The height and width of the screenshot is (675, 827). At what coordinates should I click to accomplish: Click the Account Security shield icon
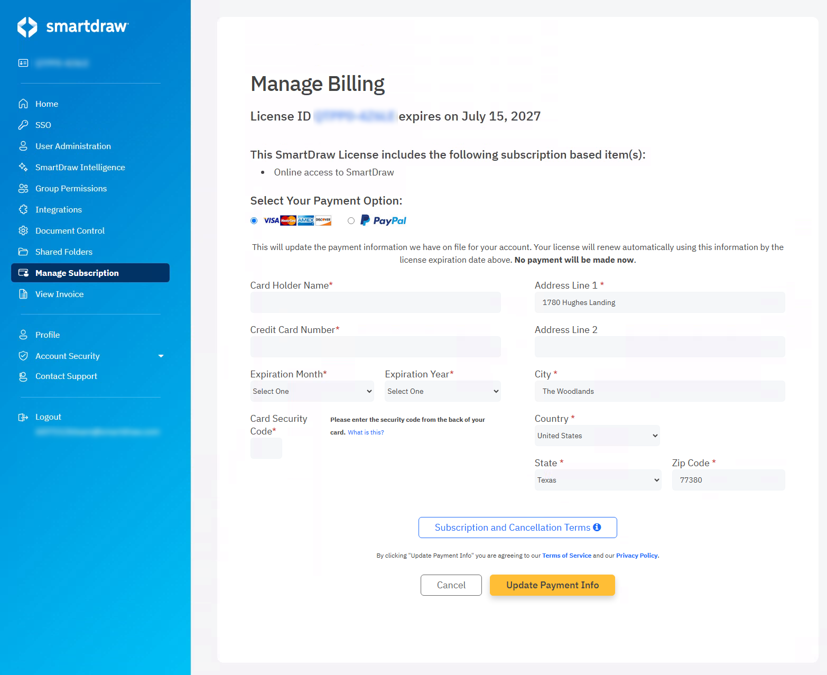tap(23, 356)
